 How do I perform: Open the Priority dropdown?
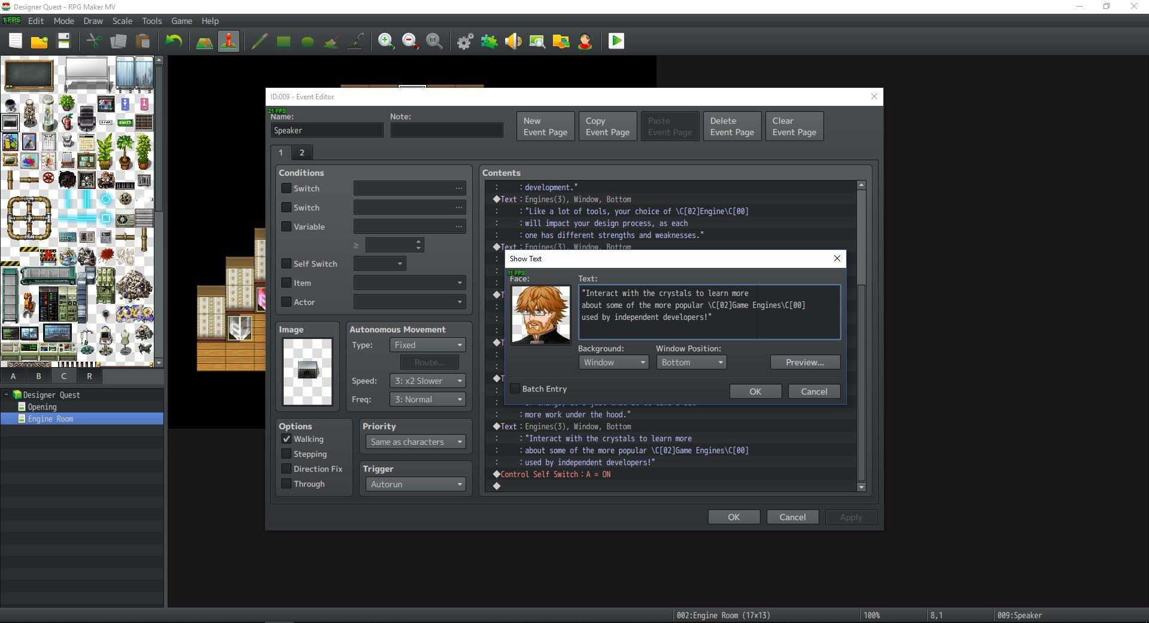click(x=415, y=442)
